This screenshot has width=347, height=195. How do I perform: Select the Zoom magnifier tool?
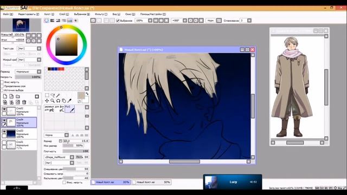click(x=53, y=101)
